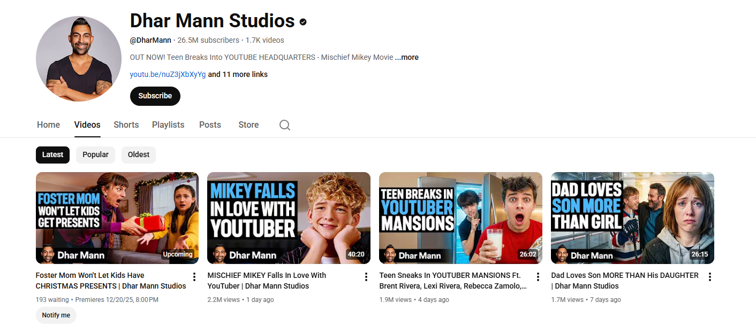Click 1.9M views • 4 days ago text
The image size is (756, 326).
[414, 300]
